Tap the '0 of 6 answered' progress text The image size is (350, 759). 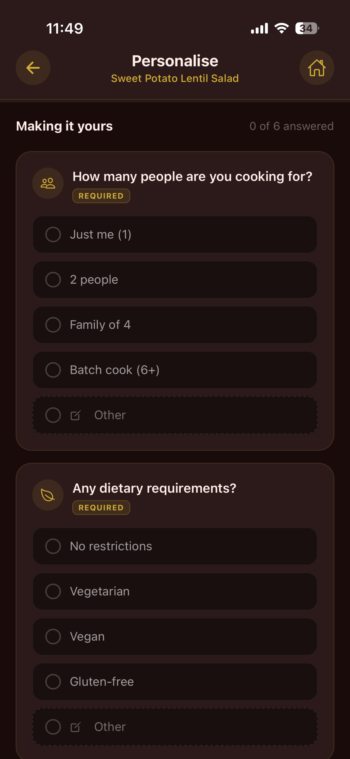[x=291, y=126]
